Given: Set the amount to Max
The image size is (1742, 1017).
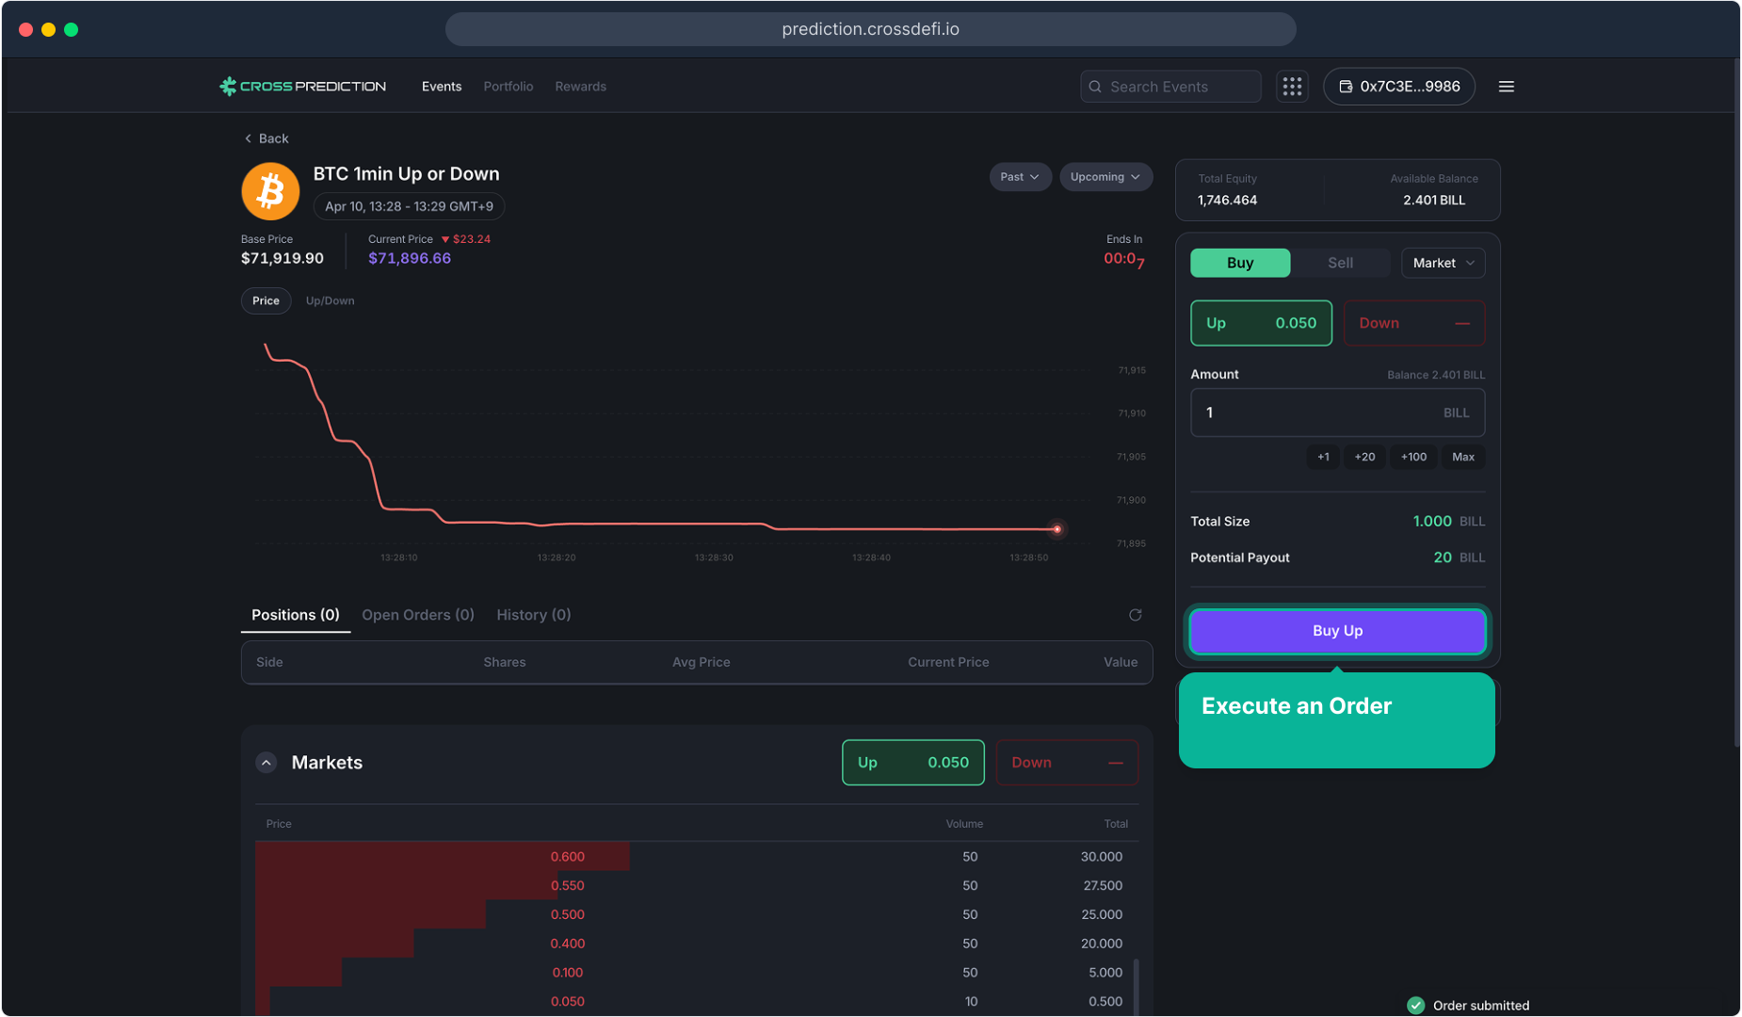Looking at the screenshot, I should [x=1463, y=457].
